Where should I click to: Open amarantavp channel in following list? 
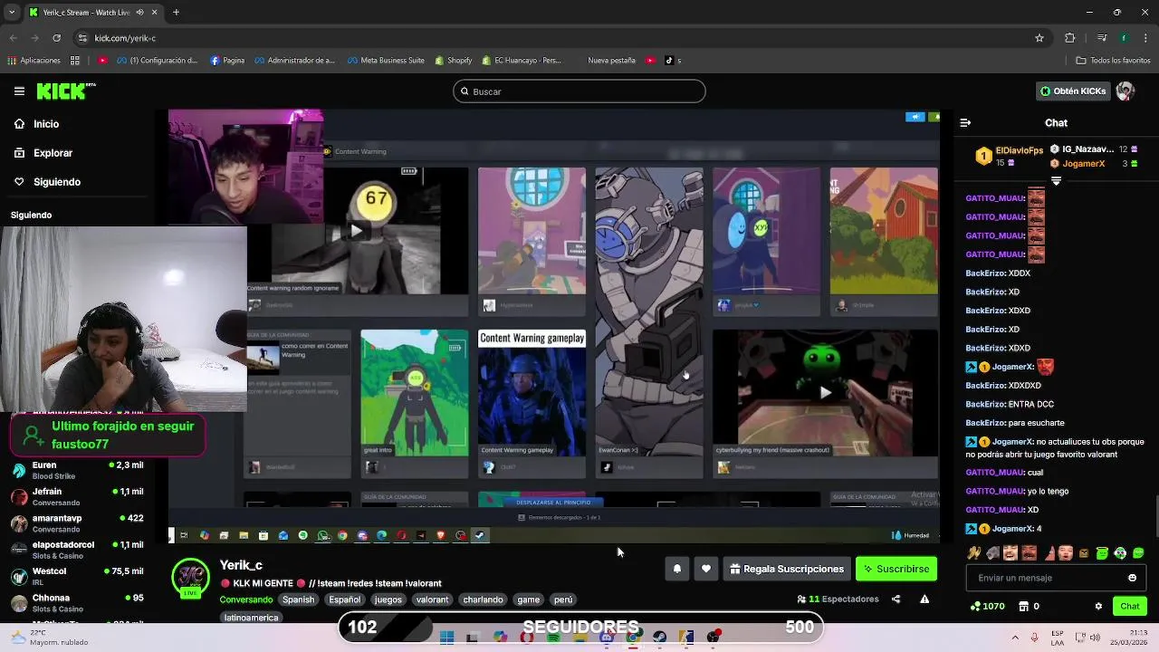click(77, 523)
